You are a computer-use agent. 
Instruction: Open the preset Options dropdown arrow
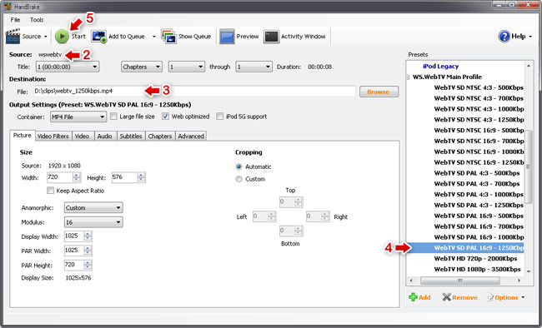(523, 297)
